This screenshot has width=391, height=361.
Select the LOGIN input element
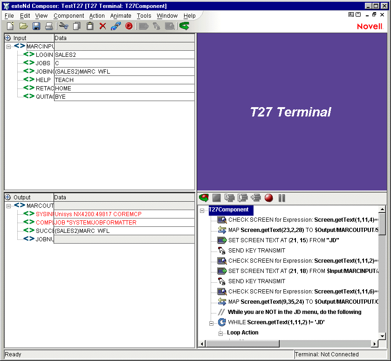(x=44, y=55)
